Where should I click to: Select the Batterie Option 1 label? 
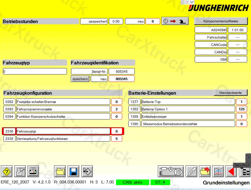point(188,109)
